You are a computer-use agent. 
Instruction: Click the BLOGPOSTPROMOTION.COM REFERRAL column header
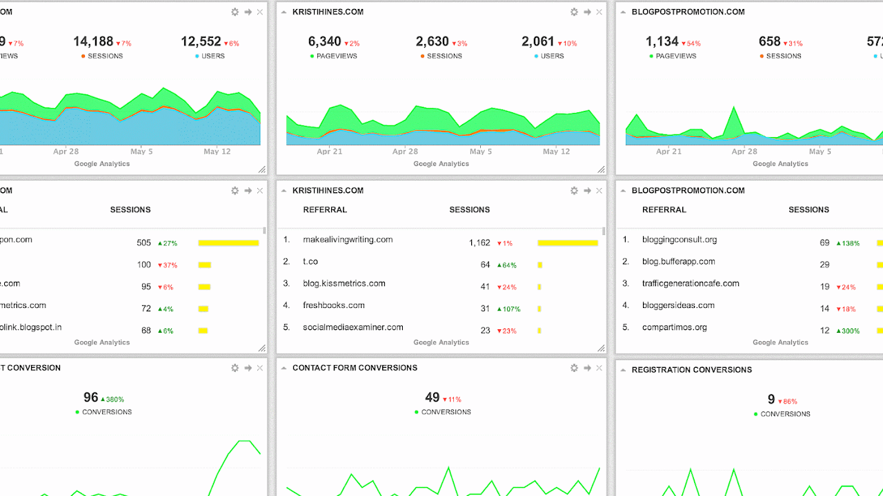point(664,209)
